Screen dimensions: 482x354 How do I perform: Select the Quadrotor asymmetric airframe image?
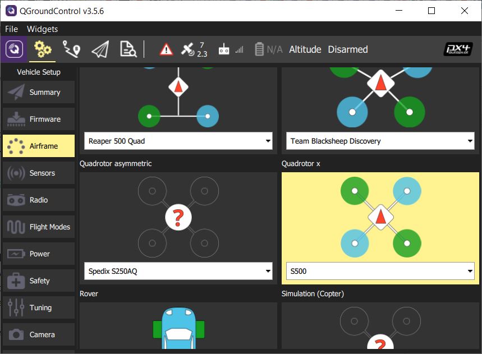[178, 217]
